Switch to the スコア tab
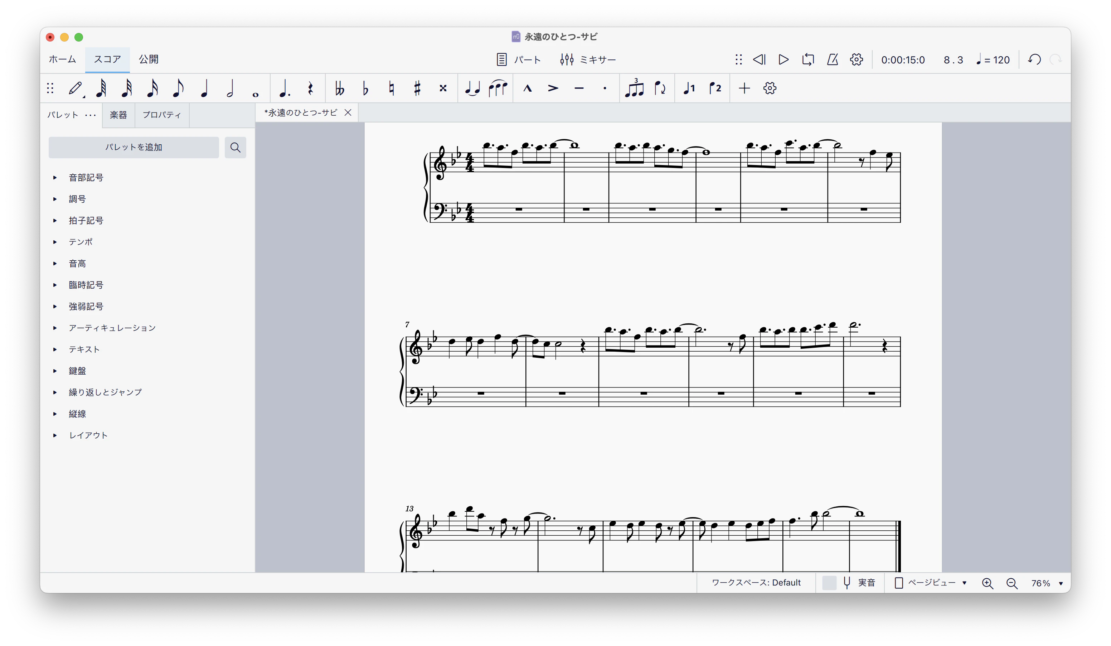 107,59
